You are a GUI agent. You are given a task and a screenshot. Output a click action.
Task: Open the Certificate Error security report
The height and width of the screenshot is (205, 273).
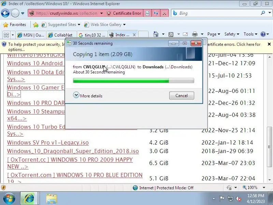click(124, 13)
